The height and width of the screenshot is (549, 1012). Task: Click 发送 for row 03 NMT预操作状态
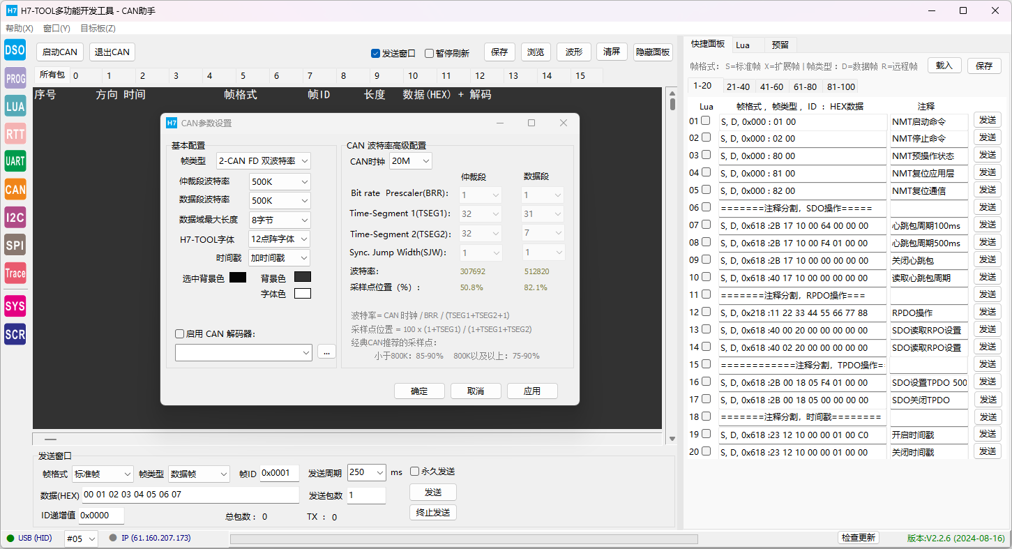[x=987, y=155]
